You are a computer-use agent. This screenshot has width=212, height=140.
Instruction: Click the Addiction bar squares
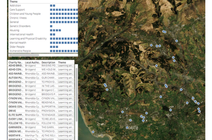pyautogui.click(x=52, y=6)
